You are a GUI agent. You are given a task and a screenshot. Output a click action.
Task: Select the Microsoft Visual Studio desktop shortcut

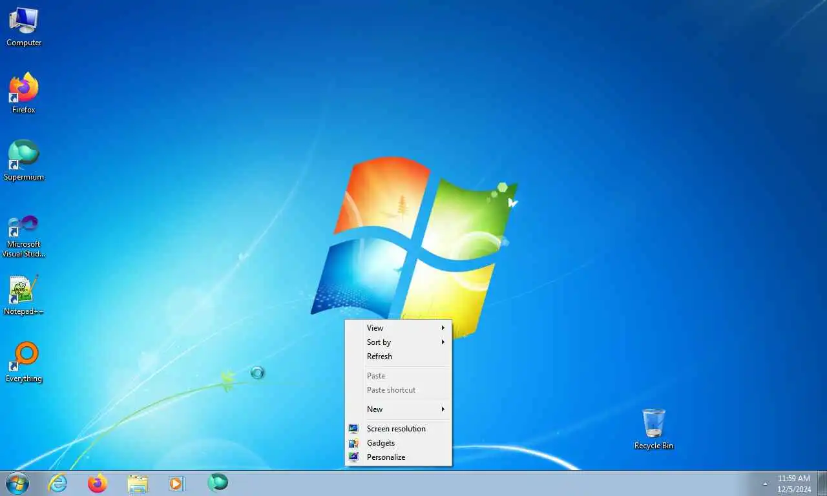pos(24,236)
